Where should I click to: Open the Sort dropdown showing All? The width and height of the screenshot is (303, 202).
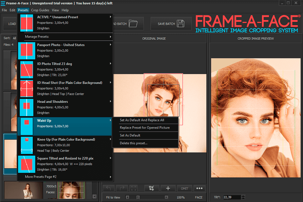15,38
